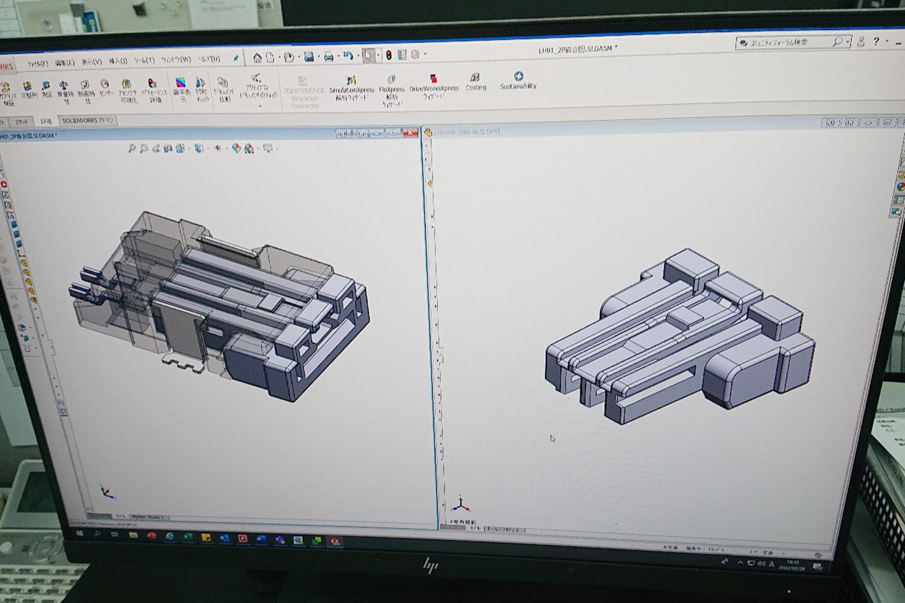Expand the Save dropdown arrow
Viewport: 905px width, 603px height.
pos(318,57)
